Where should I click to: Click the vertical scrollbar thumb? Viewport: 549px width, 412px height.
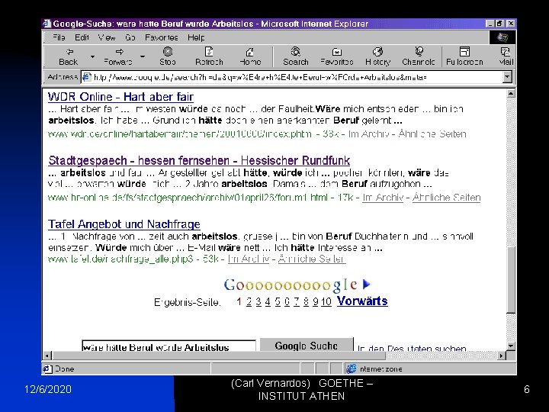511,279
